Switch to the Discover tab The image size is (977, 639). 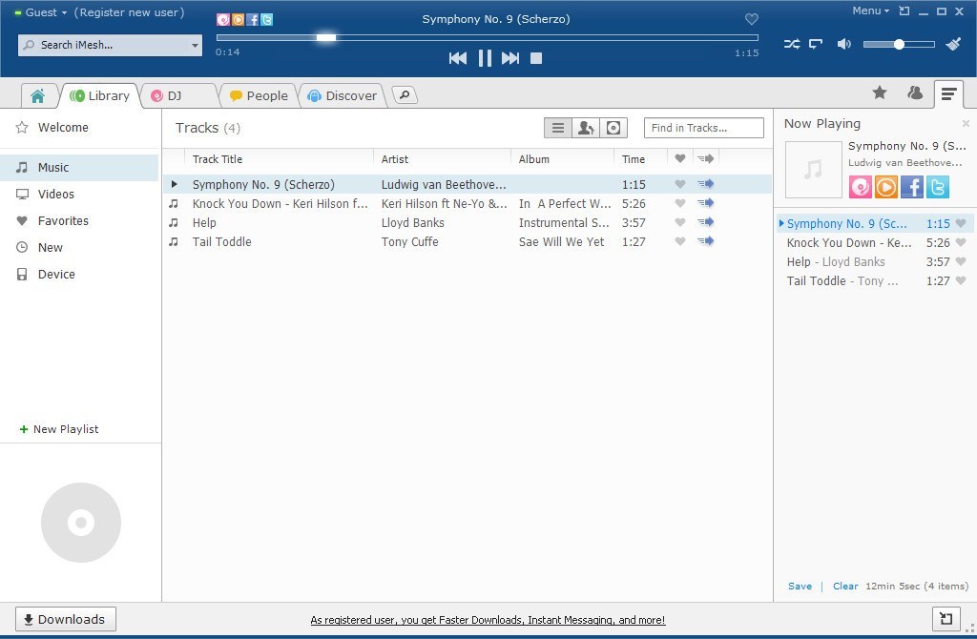coord(342,95)
